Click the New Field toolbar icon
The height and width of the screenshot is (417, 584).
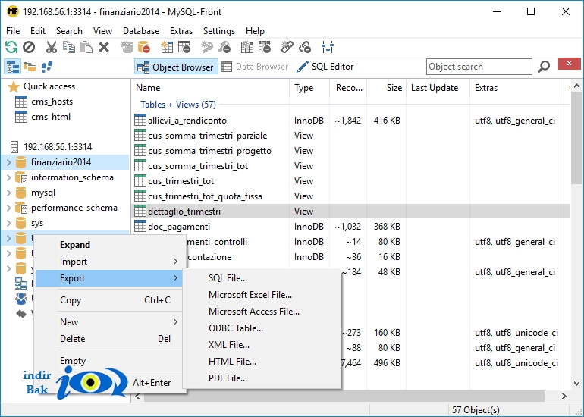pyautogui.click(x=247, y=47)
